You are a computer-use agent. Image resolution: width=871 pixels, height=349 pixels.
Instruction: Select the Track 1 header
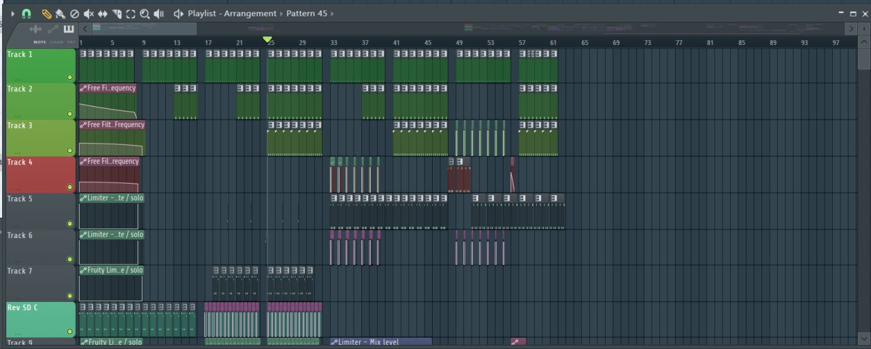40,65
